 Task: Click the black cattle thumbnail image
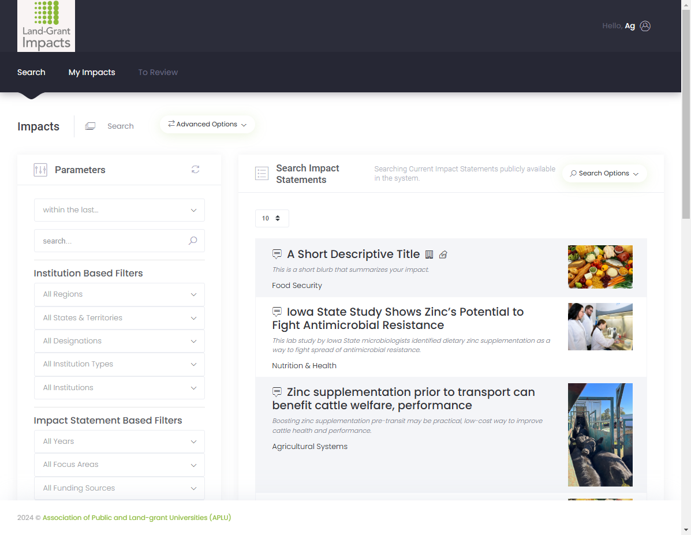click(600, 435)
